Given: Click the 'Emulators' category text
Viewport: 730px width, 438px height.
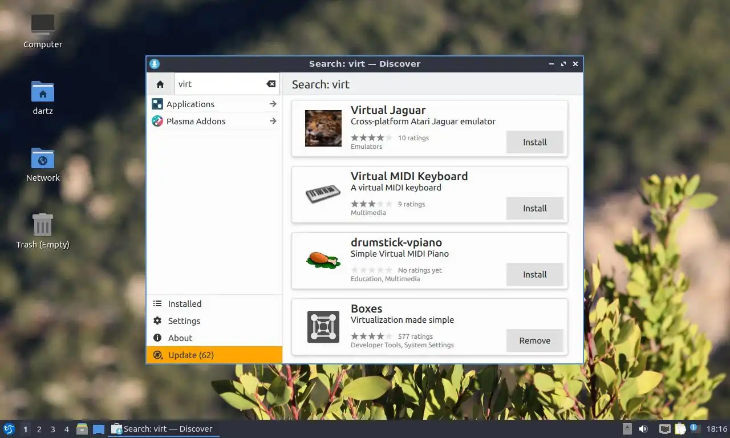Looking at the screenshot, I should [366, 147].
